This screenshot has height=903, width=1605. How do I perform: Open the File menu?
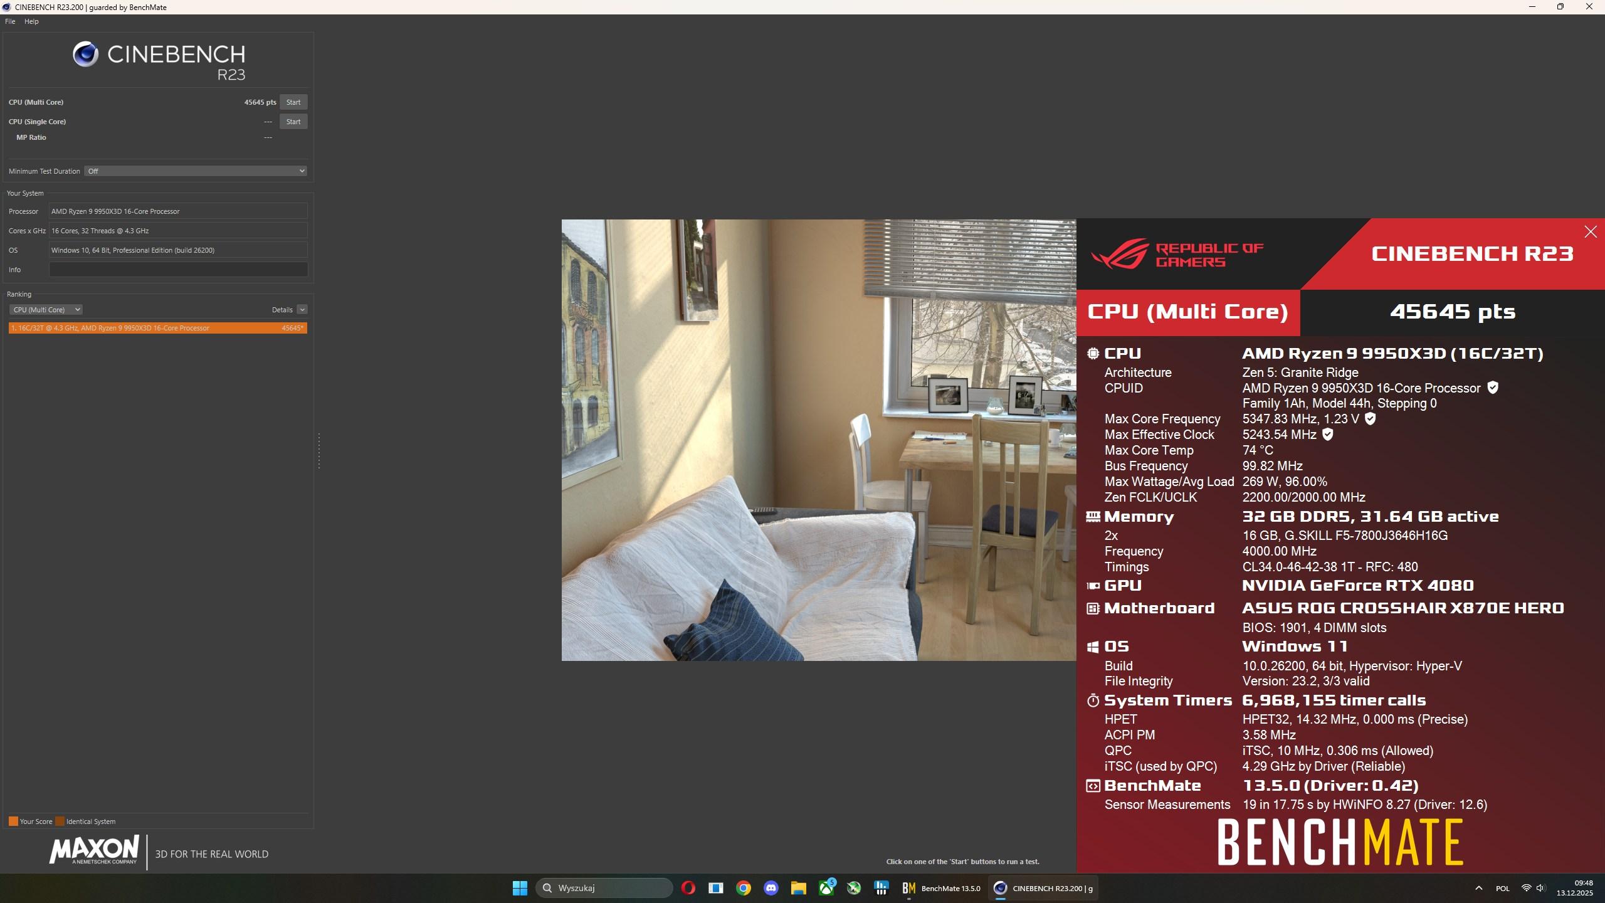(10, 21)
